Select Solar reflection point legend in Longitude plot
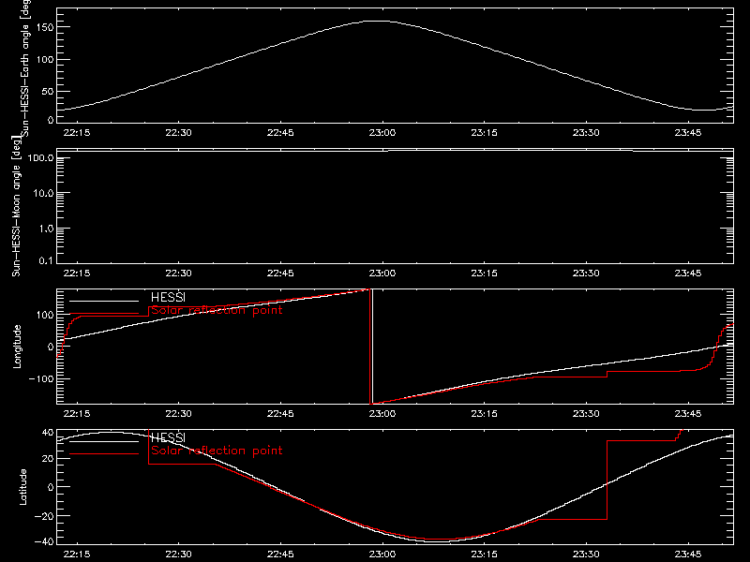The height and width of the screenshot is (562, 750). click(x=217, y=310)
